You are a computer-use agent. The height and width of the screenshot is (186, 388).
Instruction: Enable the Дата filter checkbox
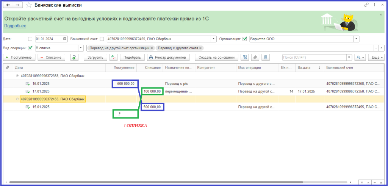point(30,39)
